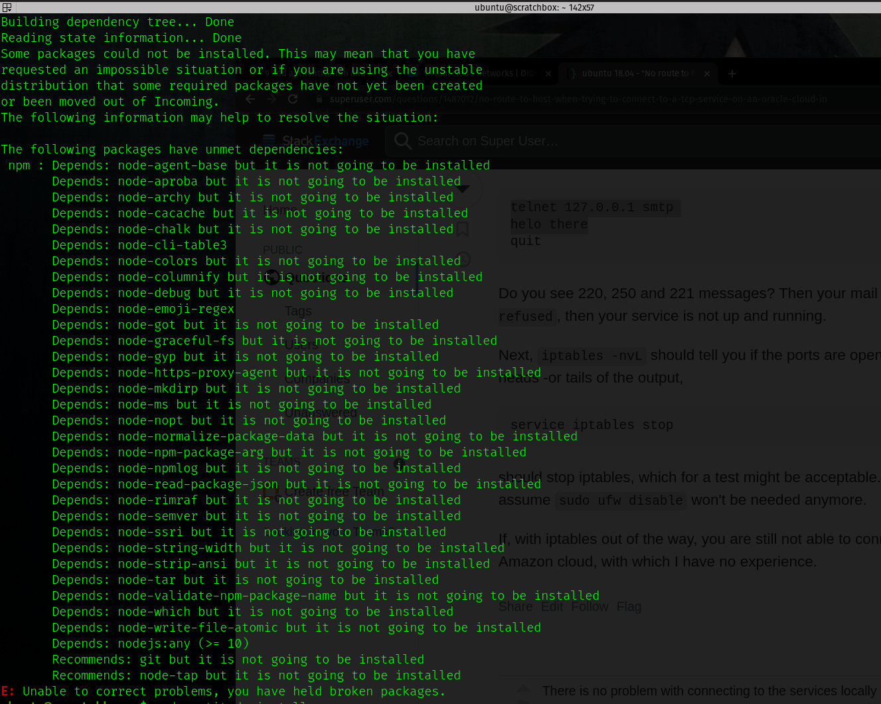This screenshot has height=704, width=881.
Task: Click the browser forward arrow button
Action: (x=272, y=99)
